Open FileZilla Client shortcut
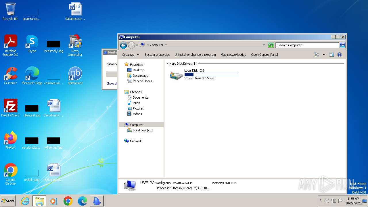This screenshot has width=368, height=207. (10, 108)
